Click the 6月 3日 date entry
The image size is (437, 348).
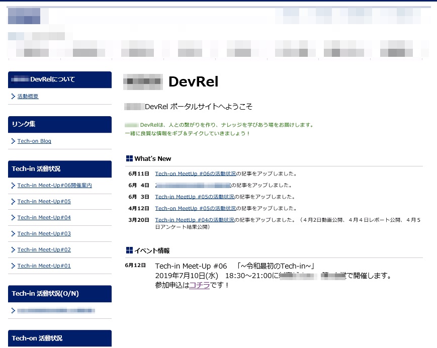tap(139, 197)
